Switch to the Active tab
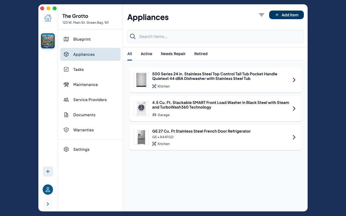346x216 pixels. point(147,54)
